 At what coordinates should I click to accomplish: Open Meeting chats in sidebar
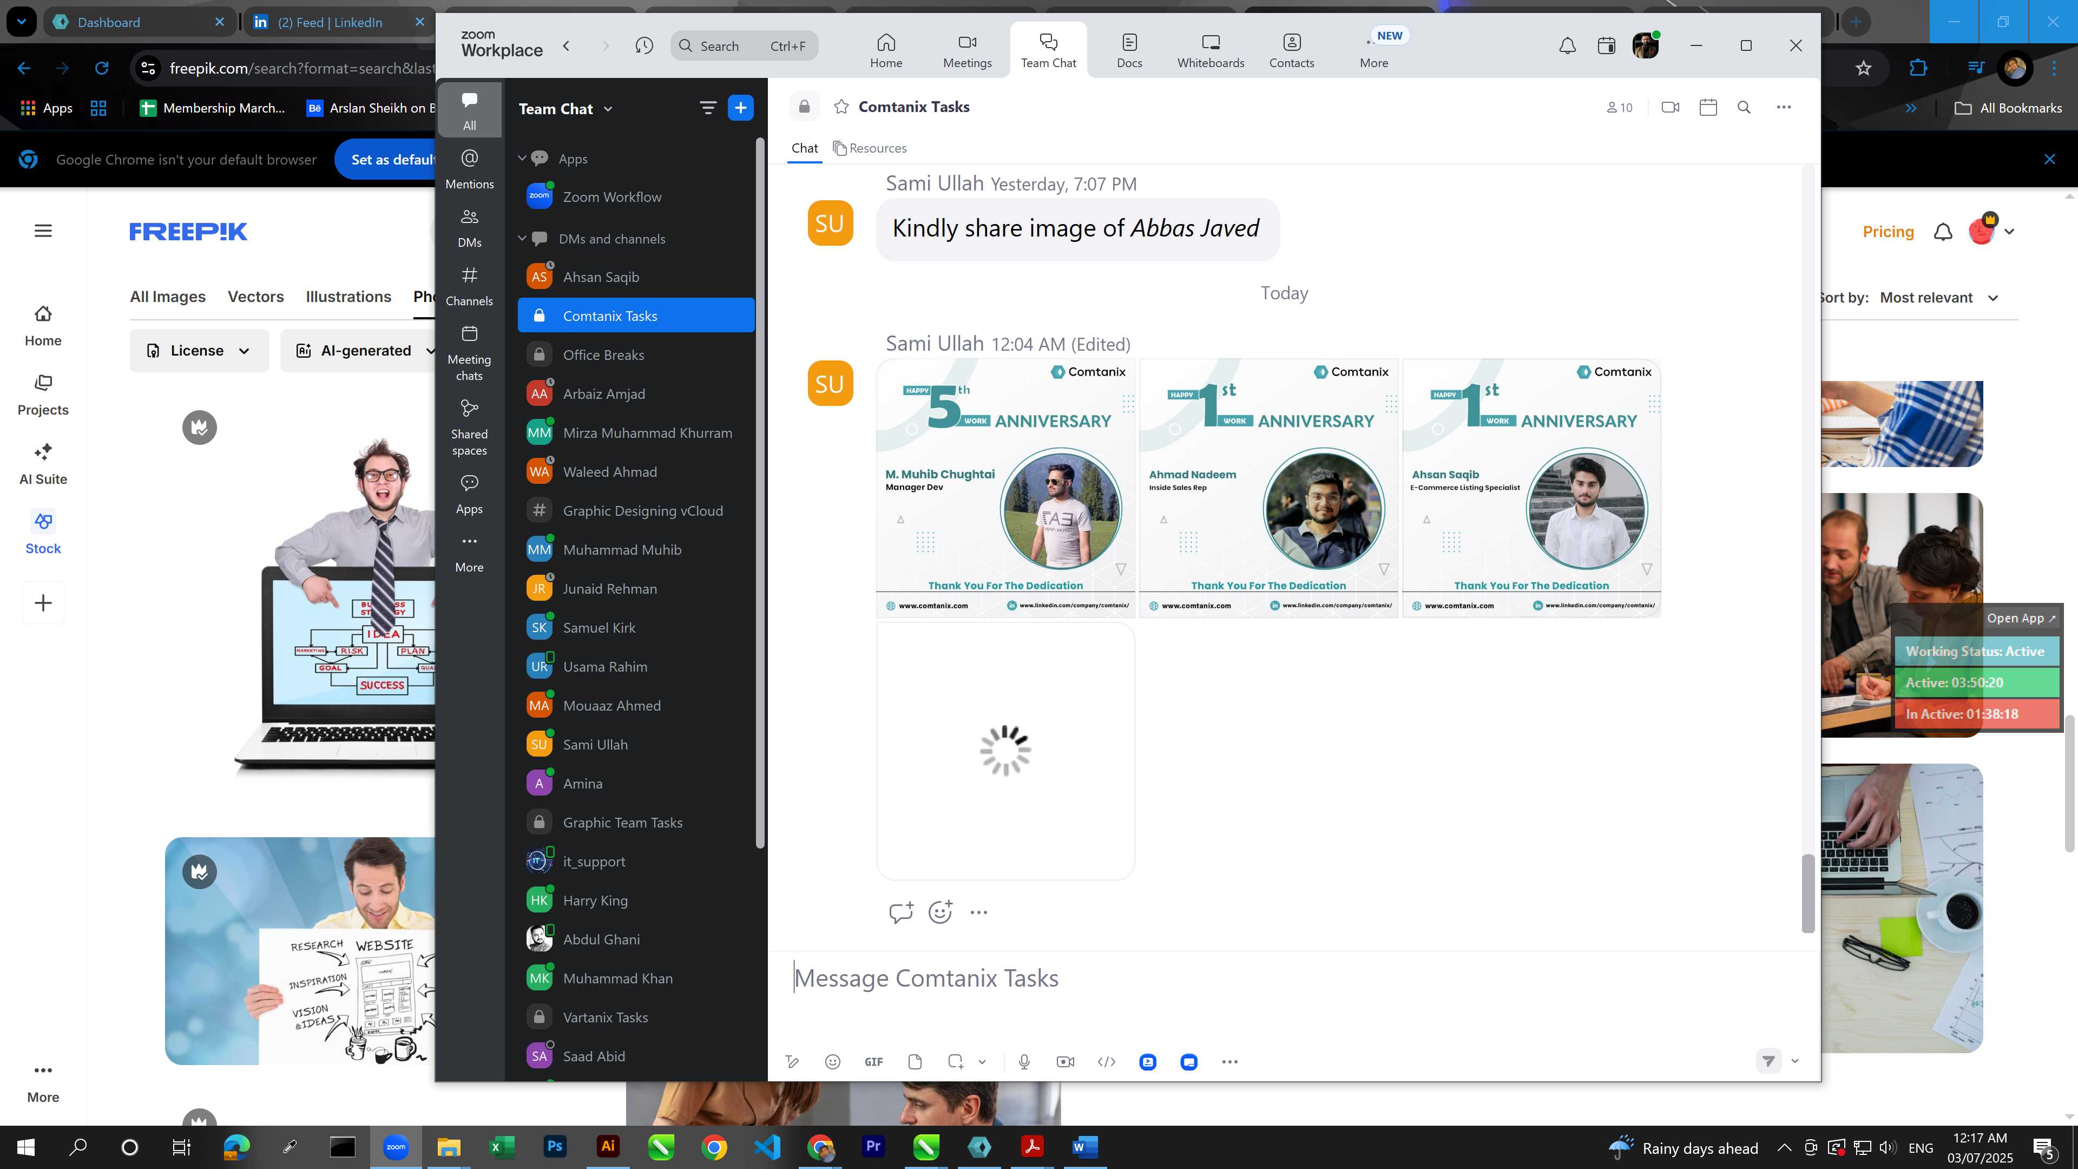tap(470, 352)
